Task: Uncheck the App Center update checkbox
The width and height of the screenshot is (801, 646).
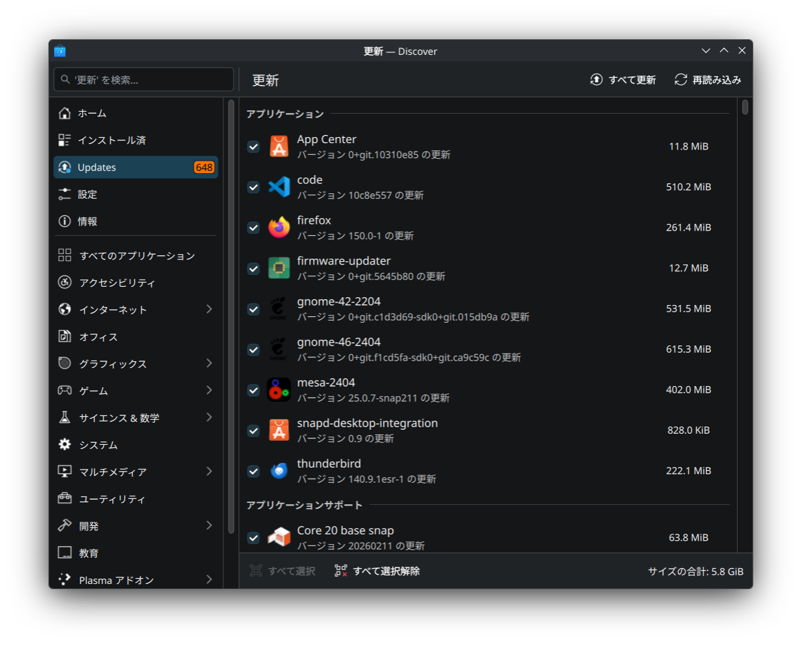Action: pos(253,147)
